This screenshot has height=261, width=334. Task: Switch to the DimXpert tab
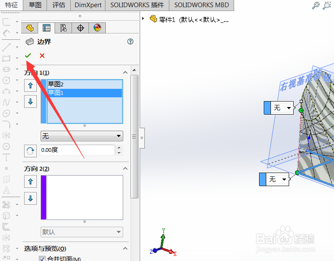click(x=88, y=5)
